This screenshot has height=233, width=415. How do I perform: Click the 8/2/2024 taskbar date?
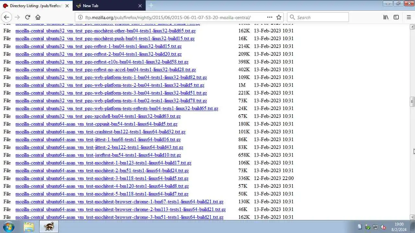tap(399, 230)
